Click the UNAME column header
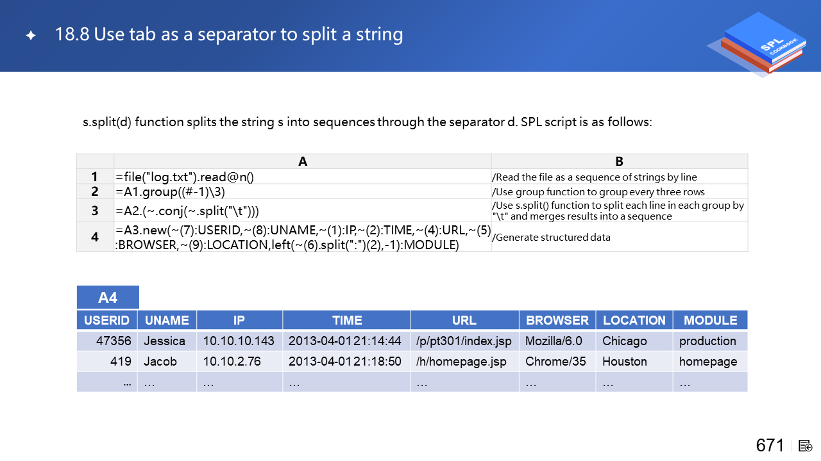The width and height of the screenshot is (821, 461). coord(167,320)
